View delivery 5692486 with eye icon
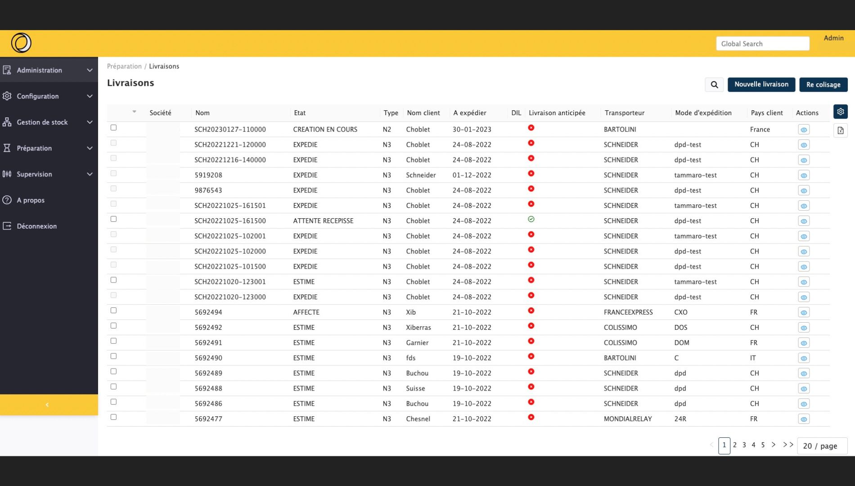This screenshot has width=855, height=486. pos(804,404)
